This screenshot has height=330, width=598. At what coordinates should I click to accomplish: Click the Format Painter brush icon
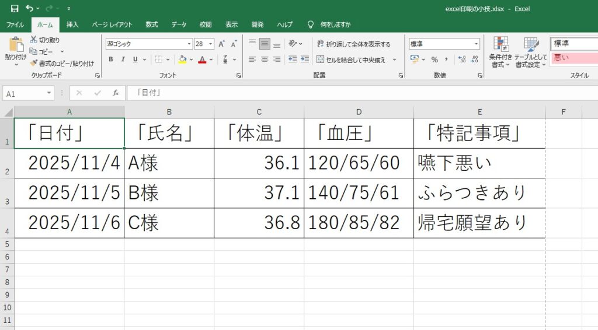tap(33, 64)
